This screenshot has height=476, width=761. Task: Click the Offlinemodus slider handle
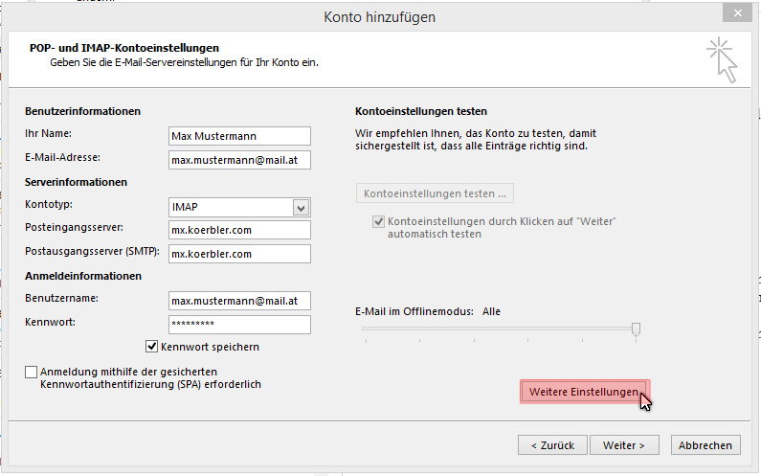[636, 329]
